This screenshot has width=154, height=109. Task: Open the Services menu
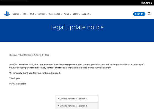[41, 14]
